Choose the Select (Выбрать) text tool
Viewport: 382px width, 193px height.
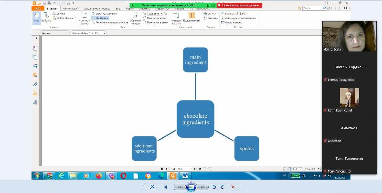coord(46,18)
